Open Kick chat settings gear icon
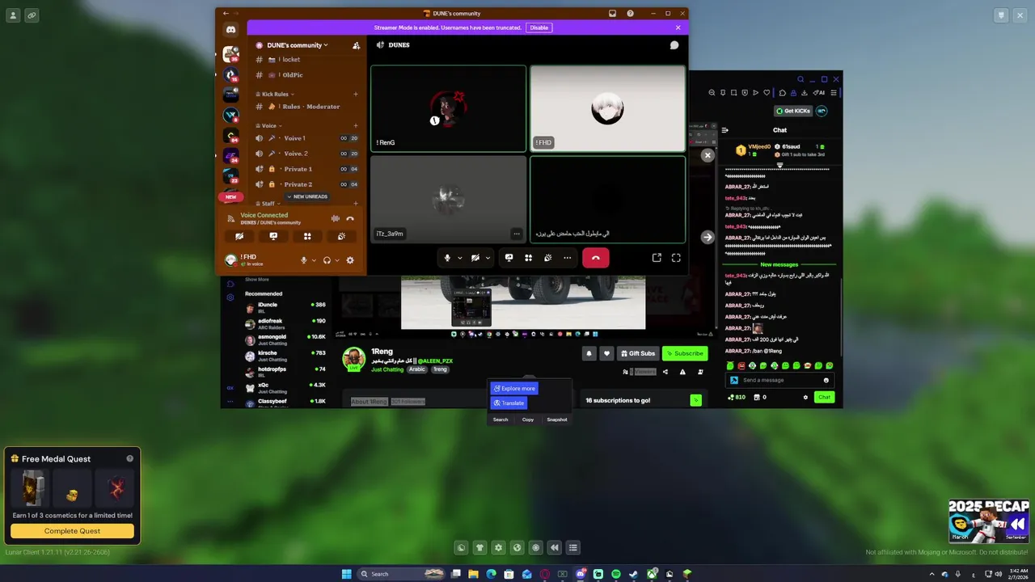 805,397
